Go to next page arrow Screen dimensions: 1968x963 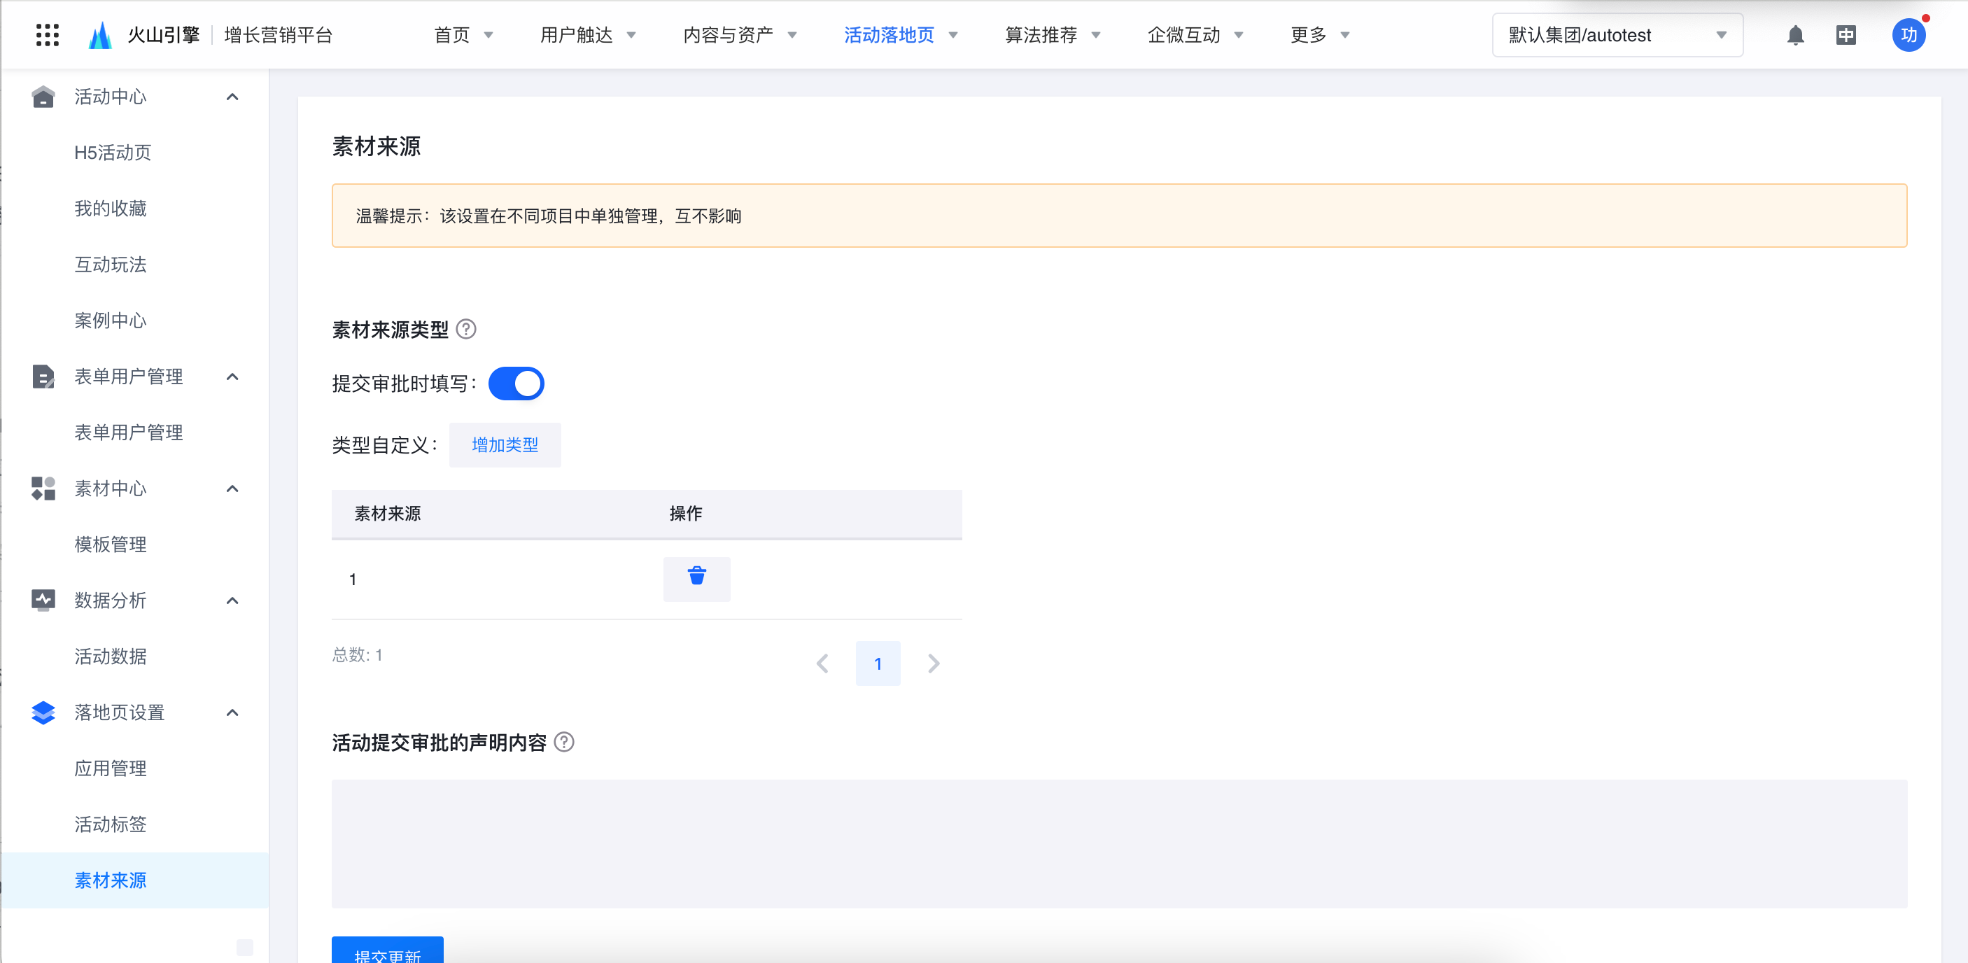click(x=934, y=663)
